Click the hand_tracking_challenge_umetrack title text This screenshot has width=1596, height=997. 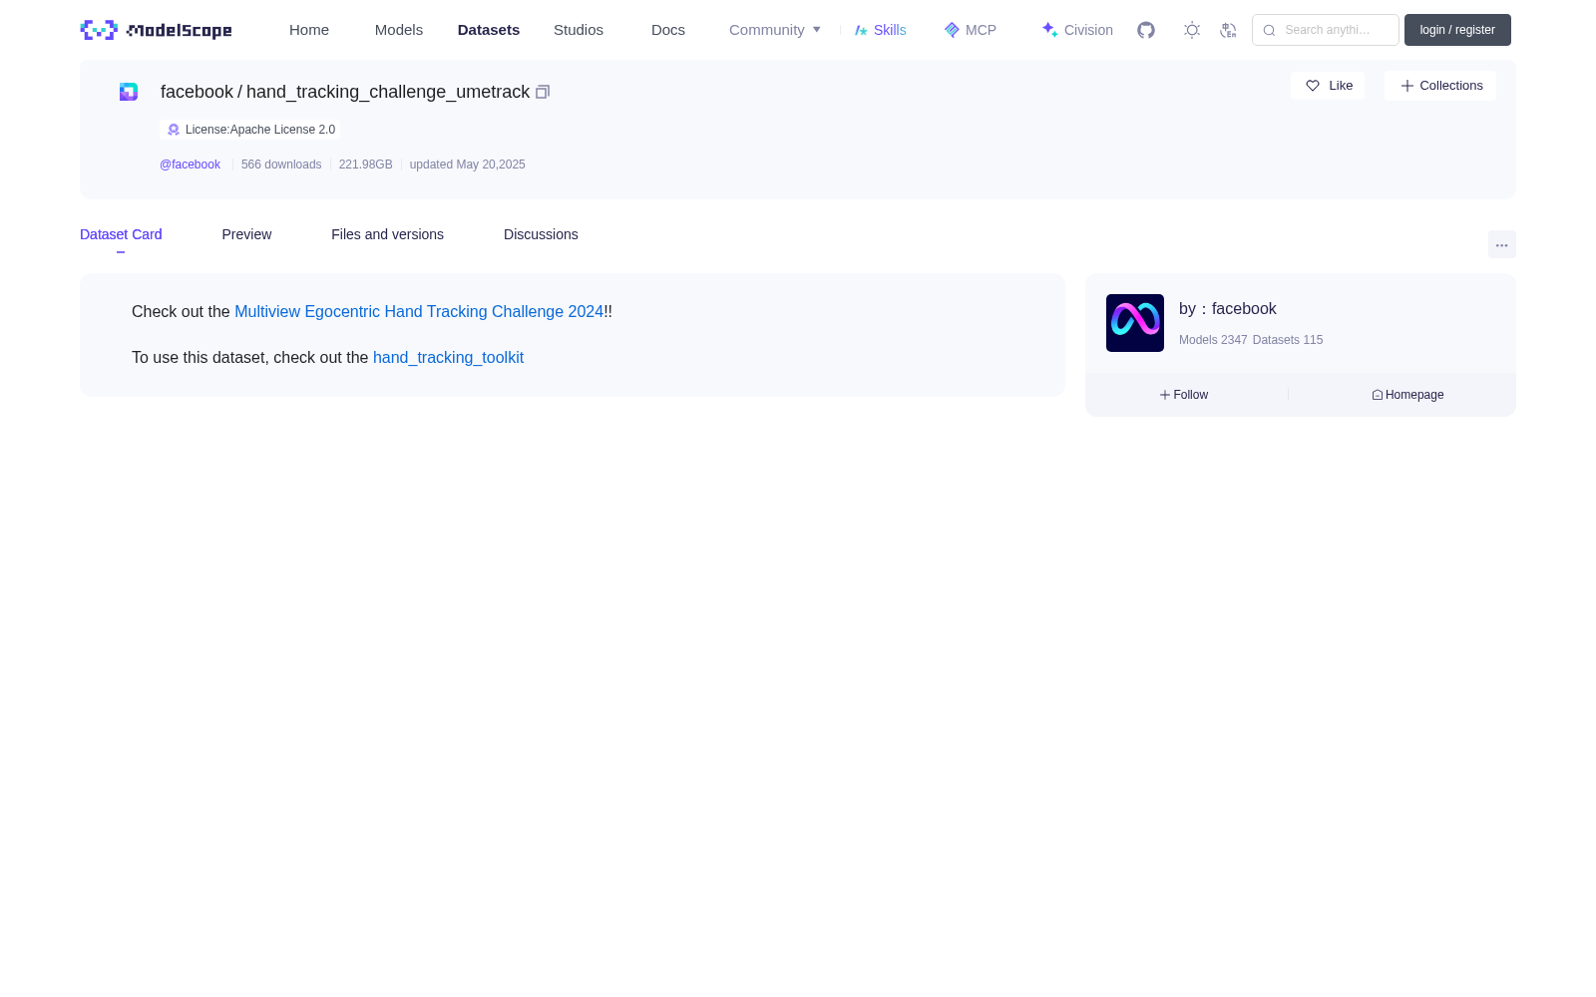tap(388, 92)
